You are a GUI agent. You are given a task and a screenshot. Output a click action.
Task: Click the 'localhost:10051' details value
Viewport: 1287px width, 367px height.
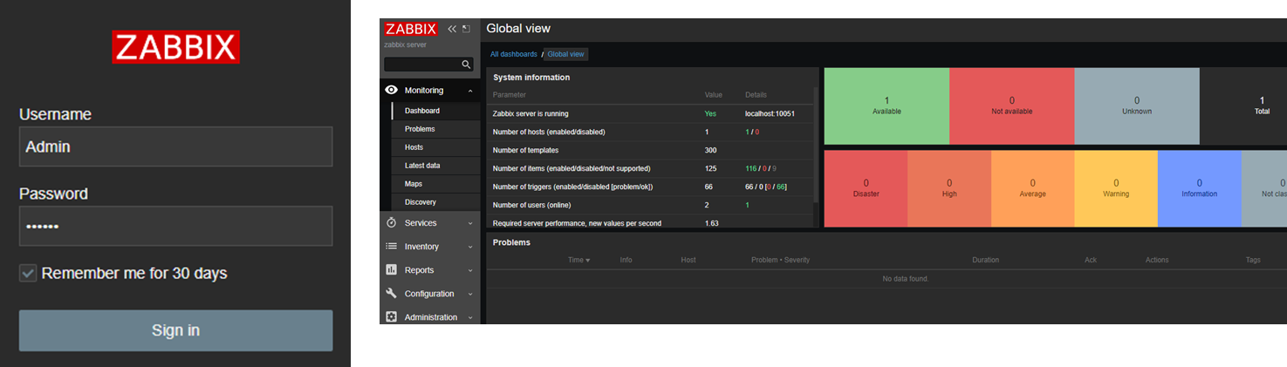pos(770,113)
